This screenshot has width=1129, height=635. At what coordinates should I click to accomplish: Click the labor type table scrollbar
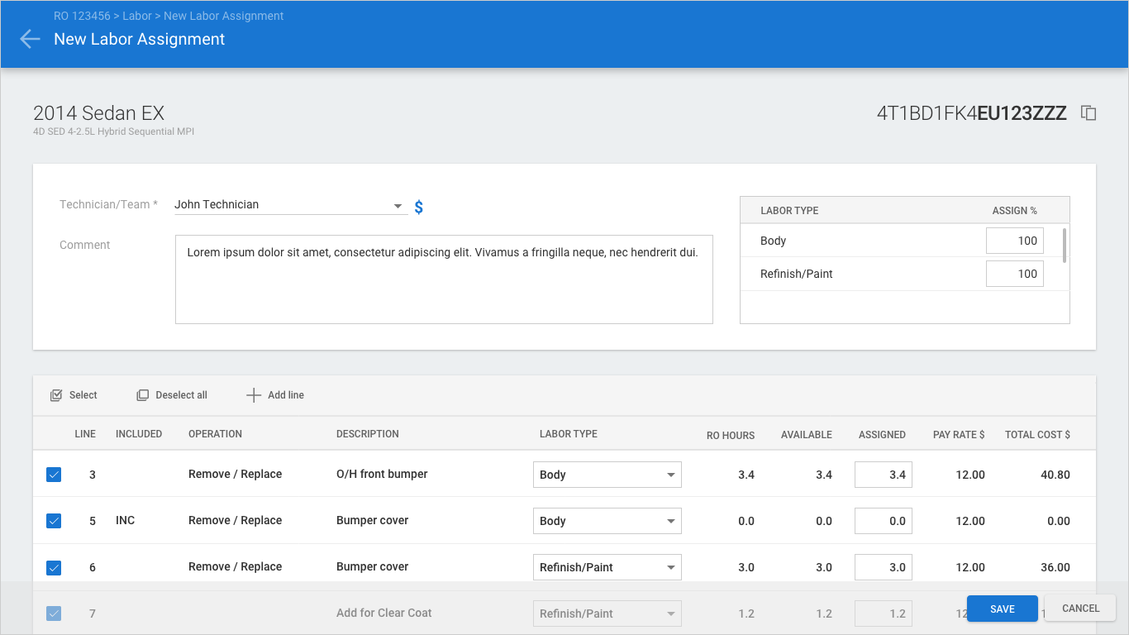pos(1064,245)
